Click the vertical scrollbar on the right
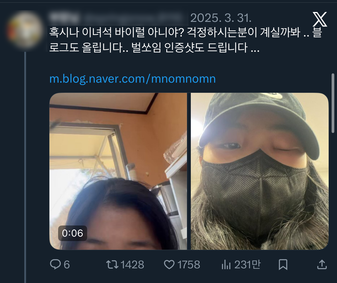Screen dimensions: 337x283 [333, 103]
